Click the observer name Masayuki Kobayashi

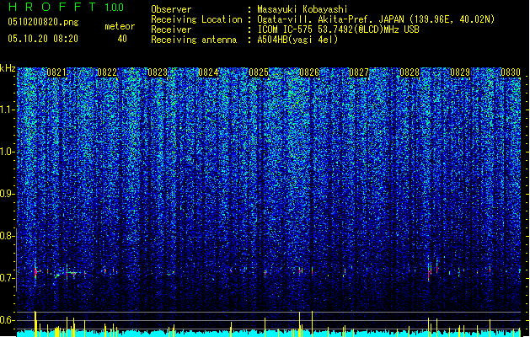click(302, 9)
